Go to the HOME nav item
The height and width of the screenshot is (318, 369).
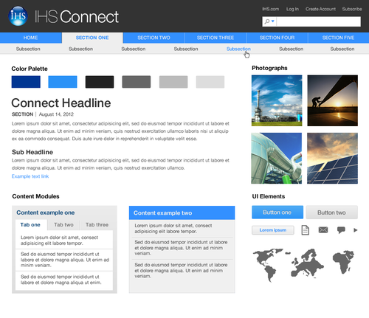(x=31, y=38)
